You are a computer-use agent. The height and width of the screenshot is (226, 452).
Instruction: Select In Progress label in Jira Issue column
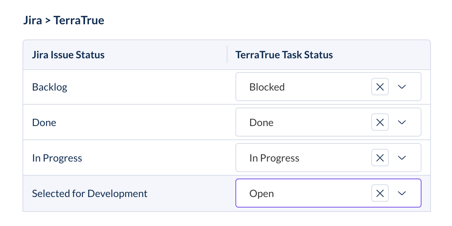[57, 158]
